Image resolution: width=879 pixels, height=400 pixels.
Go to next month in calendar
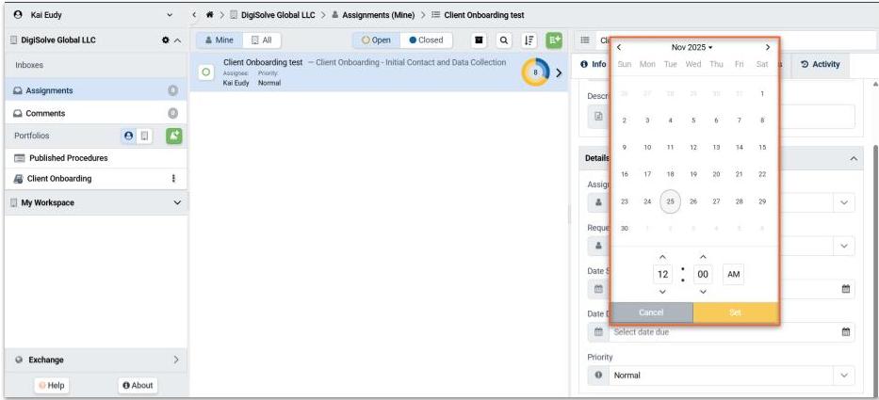click(768, 48)
